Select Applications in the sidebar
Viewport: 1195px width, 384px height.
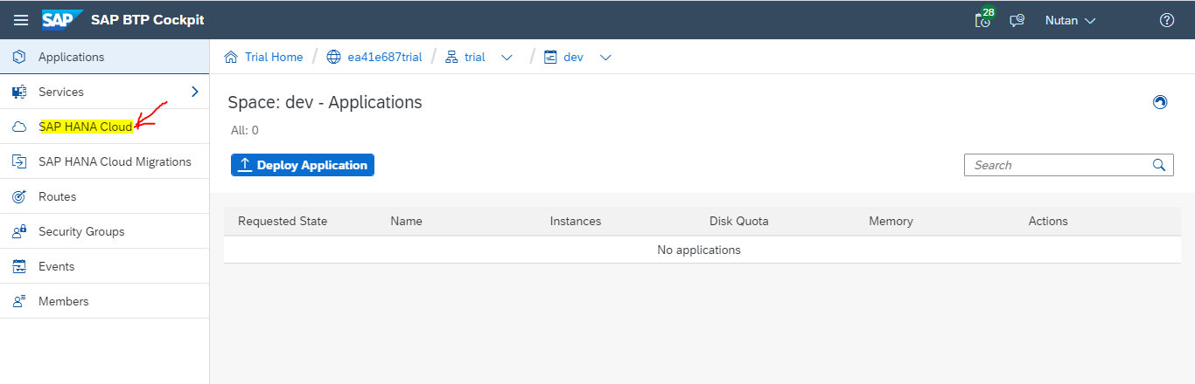(105, 57)
